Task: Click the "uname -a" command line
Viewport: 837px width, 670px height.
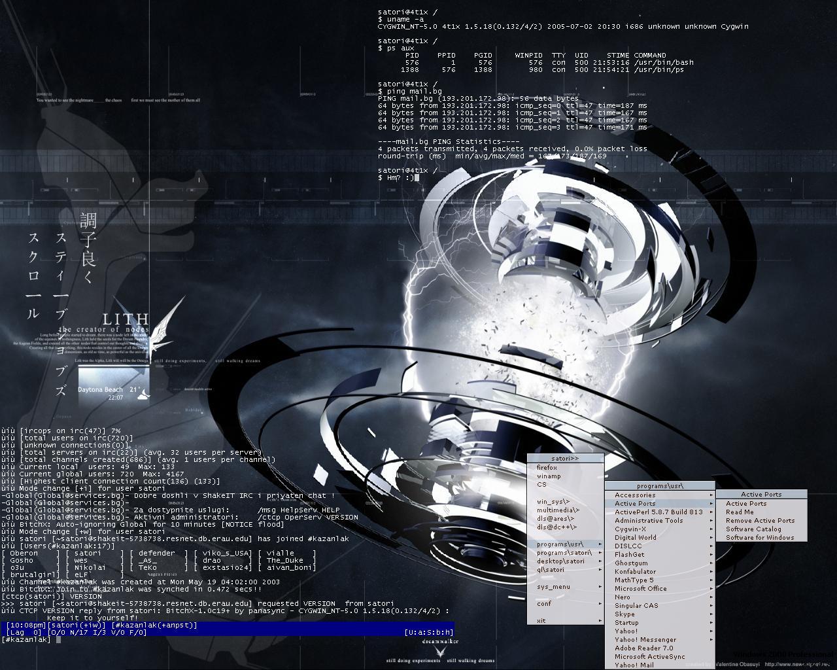Action: click(401, 19)
